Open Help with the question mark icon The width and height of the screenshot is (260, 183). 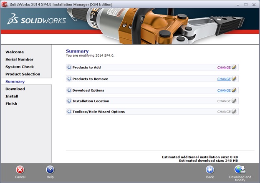point(50,170)
